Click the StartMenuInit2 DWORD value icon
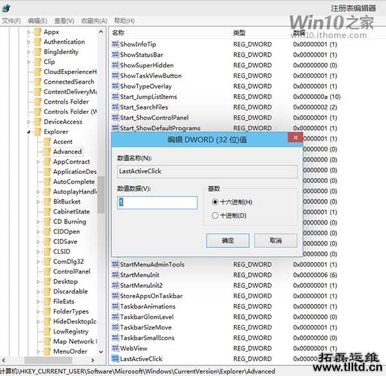This screenshot has height=376, width=386. pyautogui.click(x=115, y=285)
